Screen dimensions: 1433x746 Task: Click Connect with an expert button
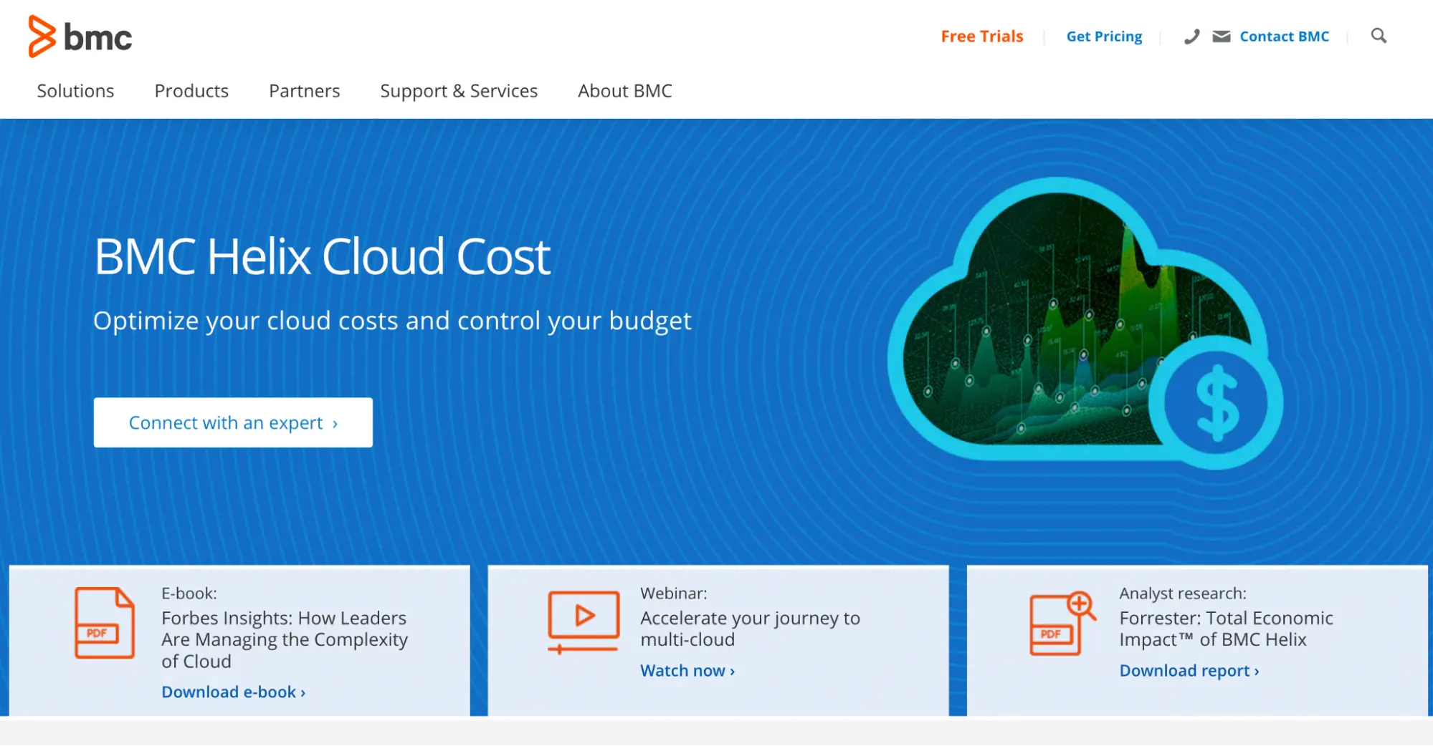pos(233,422)
